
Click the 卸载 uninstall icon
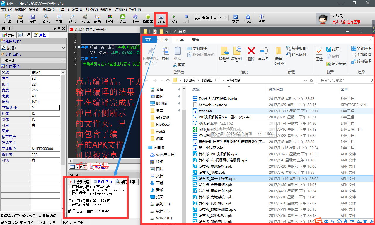click(248, 19)
